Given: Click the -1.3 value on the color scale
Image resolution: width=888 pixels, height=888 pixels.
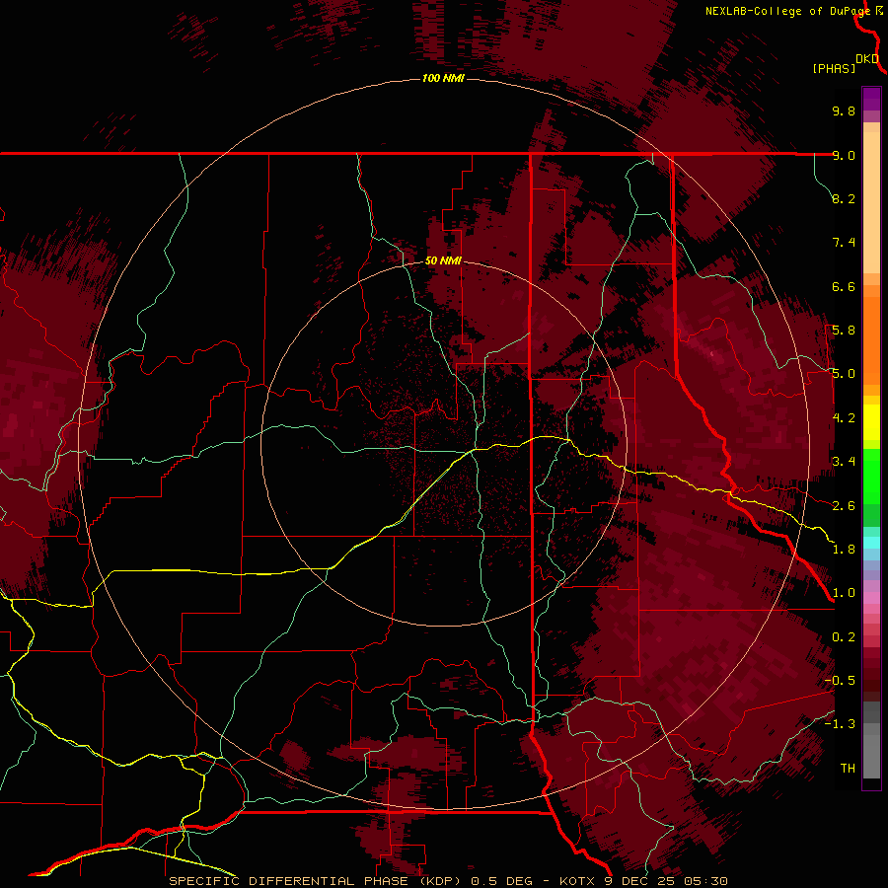Looking at the screenshot, I should 840,724.
